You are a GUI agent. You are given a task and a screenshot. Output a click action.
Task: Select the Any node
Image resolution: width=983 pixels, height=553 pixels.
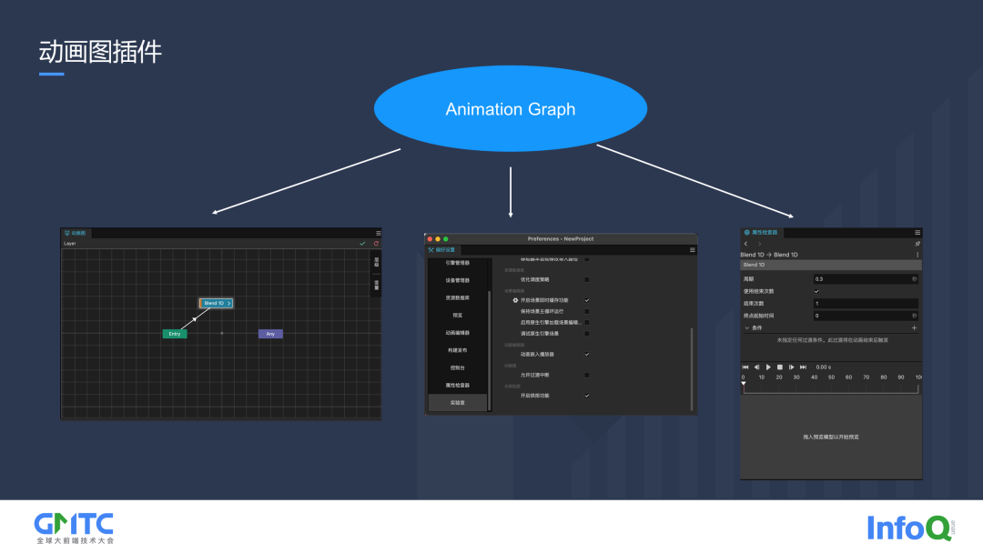click(x=270, y=334)
